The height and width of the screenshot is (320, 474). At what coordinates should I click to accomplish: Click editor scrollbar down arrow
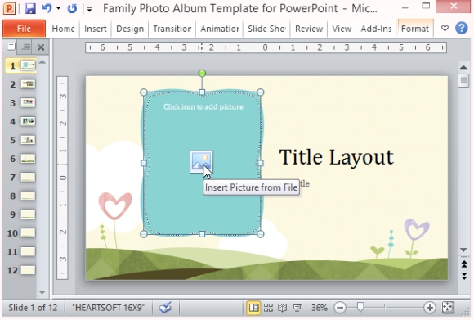click(463, 250)
